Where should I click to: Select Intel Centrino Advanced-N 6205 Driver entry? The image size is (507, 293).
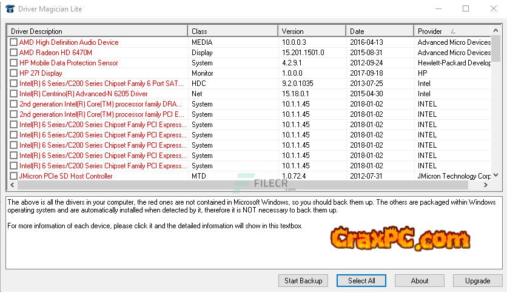pos(84,94)
